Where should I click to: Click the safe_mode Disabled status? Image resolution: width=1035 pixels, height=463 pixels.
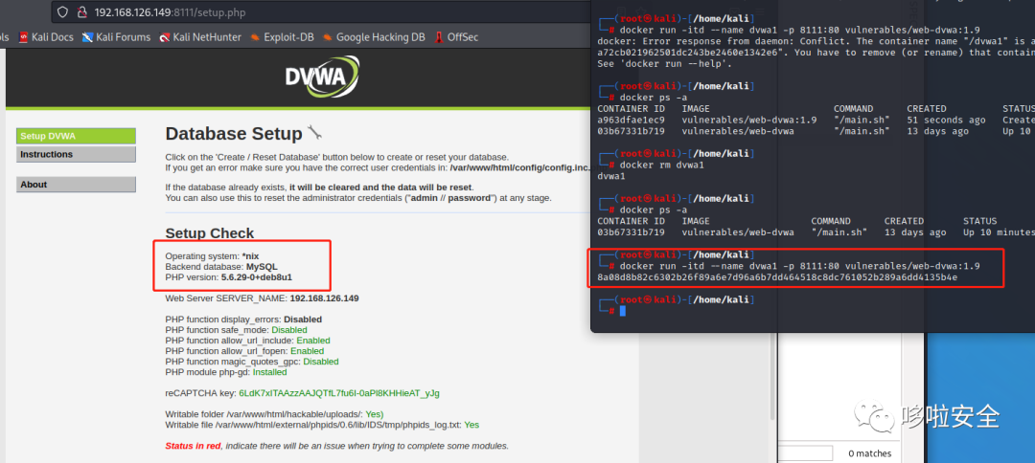(289, 330)
